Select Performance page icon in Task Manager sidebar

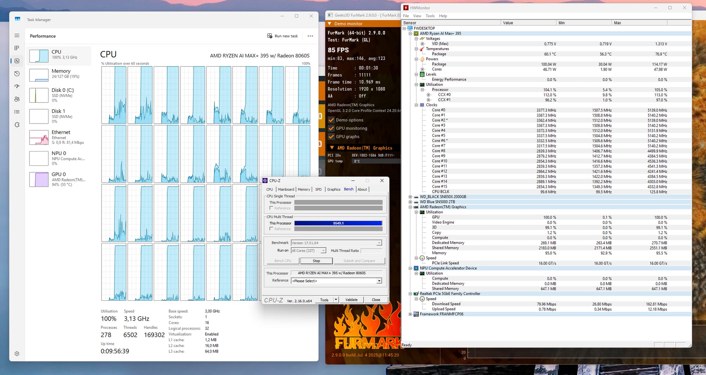[17, 61]
